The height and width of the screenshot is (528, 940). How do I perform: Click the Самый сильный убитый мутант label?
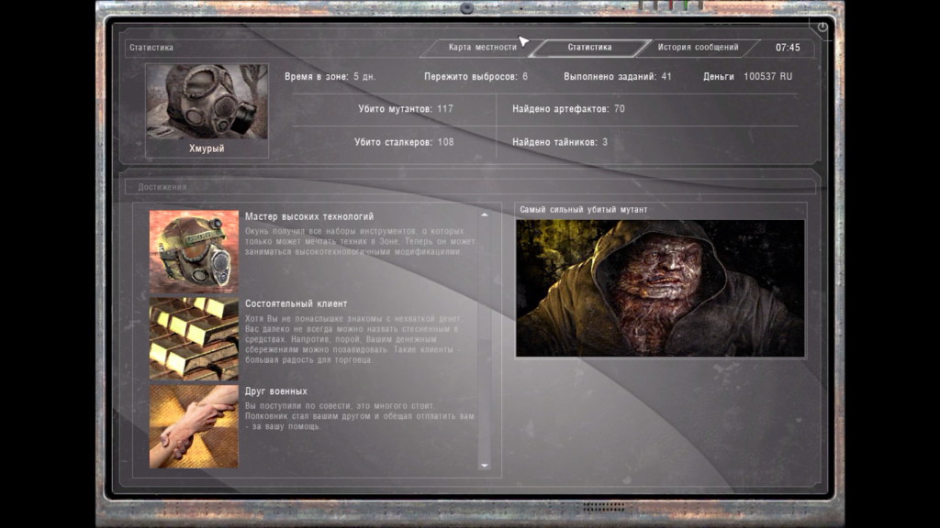[583, 210]
